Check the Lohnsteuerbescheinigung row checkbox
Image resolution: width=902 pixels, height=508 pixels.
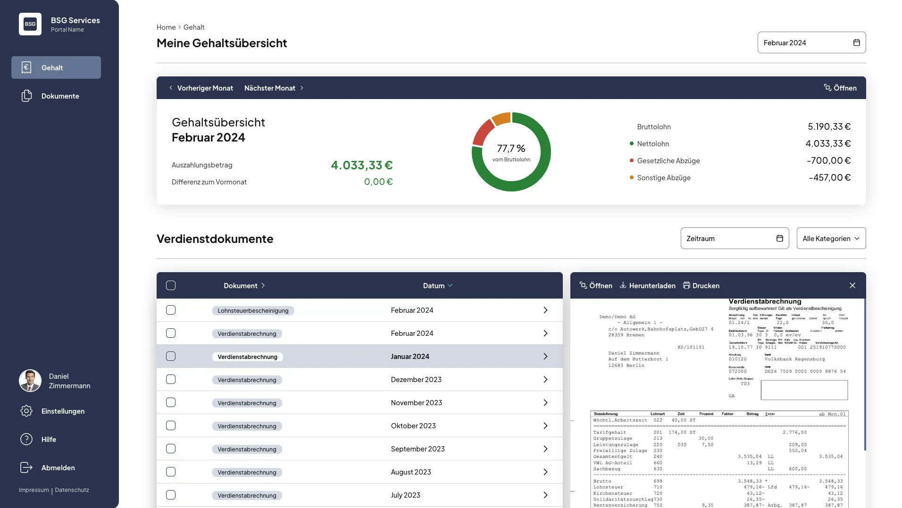171,310
